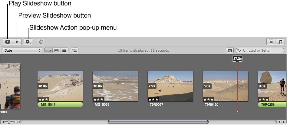Click the 7.9s duration badge
The width and height of the screenshot is (287, 125).
152,86
